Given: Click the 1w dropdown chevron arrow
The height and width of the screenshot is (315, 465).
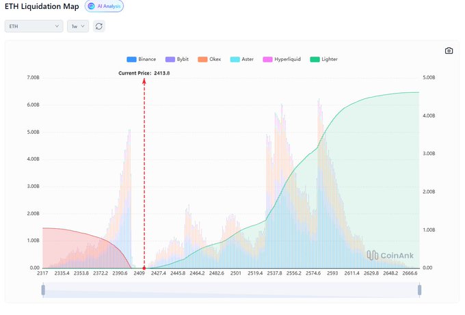Looking at the screenshot, I should [83, 27].
